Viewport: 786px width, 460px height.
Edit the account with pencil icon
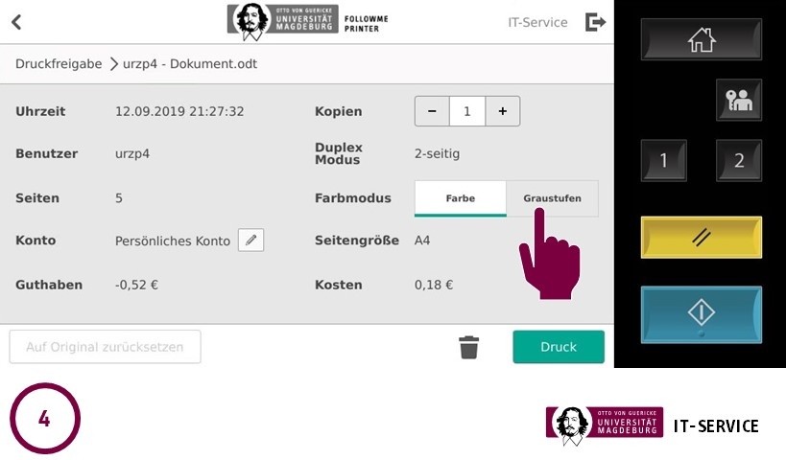coord(250,241)
